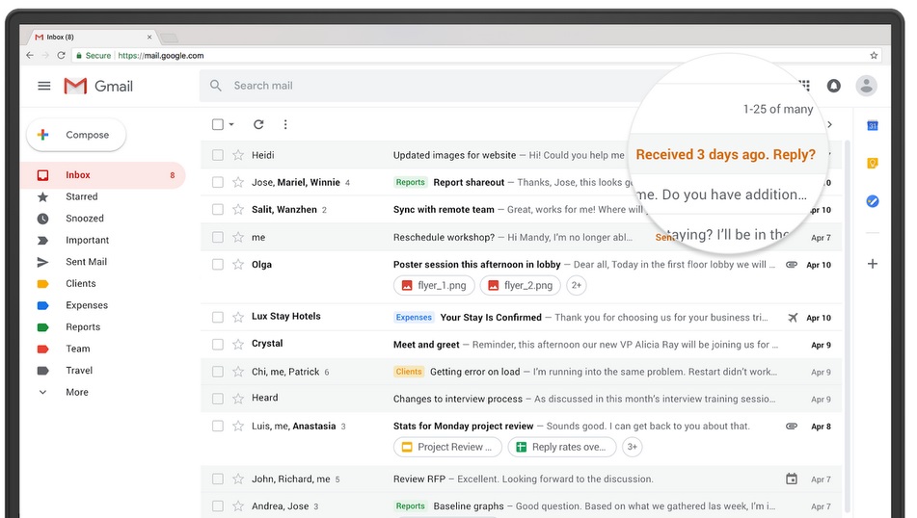This screenshot has height=518, width=917.
Task: Click the Compose button
Action: click(x=76, y=135)
